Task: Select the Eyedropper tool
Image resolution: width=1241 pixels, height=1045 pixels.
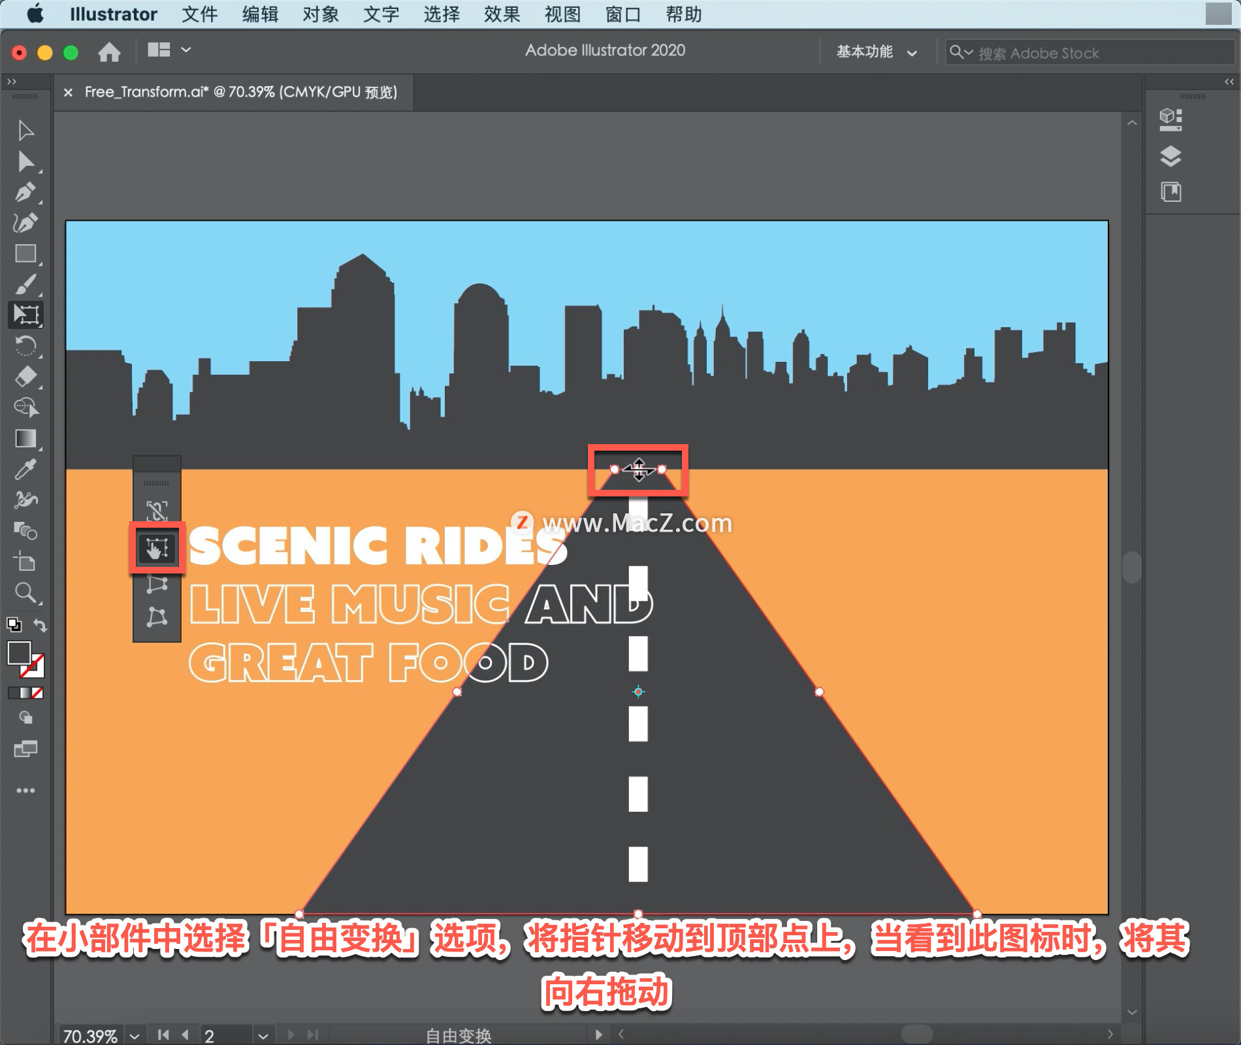Action: (25, 469)
